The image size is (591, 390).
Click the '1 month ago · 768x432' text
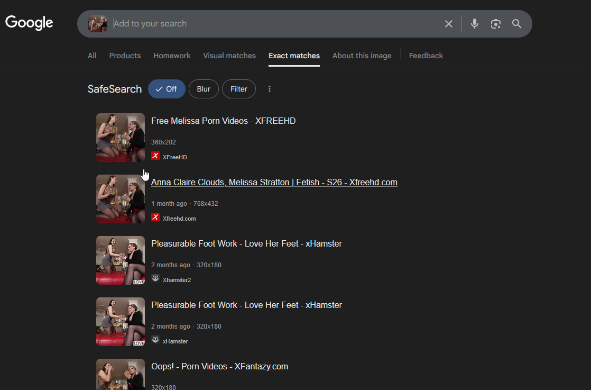(x=184, y=204)
